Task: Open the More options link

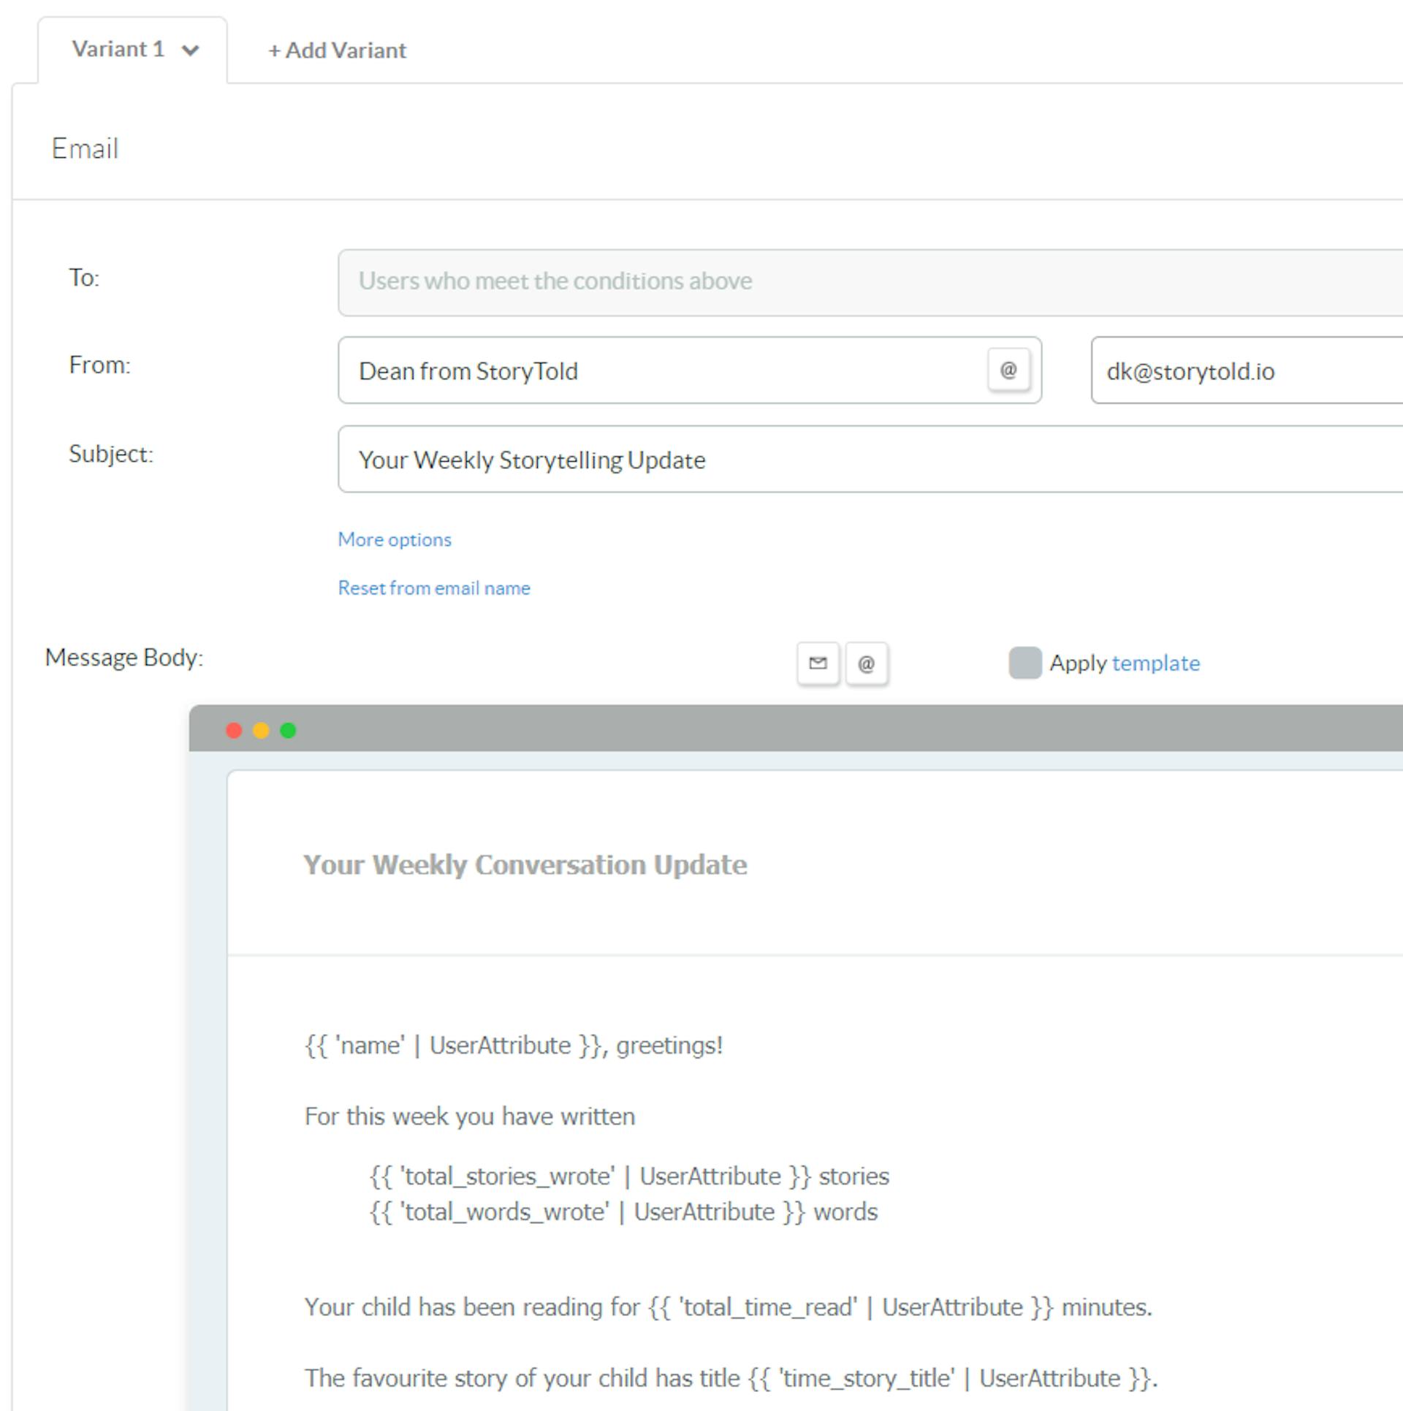Action: tap(395, 539)
